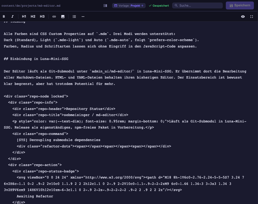Insert H1 heading
258x204 pixels.
pyautogui.click(x=24, y=16)
